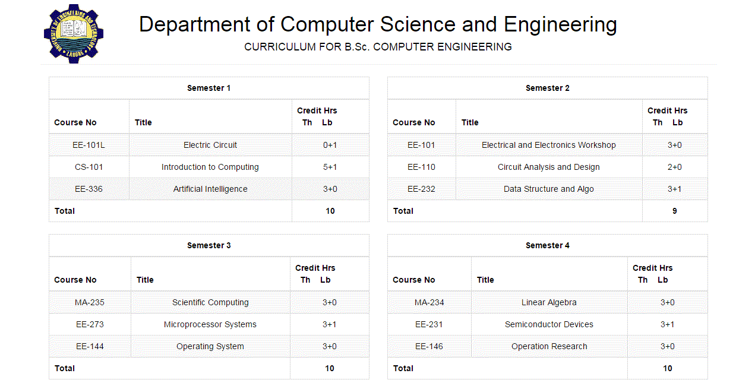Click the Semester 3 table header

209,245
